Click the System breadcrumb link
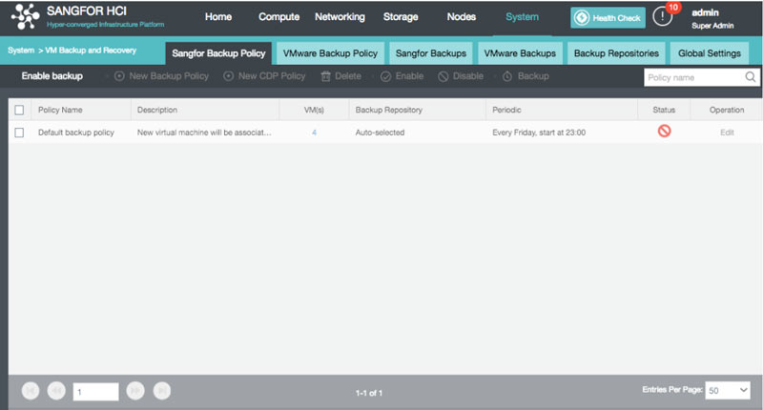The height and width of the screenshot is (410, 763). [21, 51]
